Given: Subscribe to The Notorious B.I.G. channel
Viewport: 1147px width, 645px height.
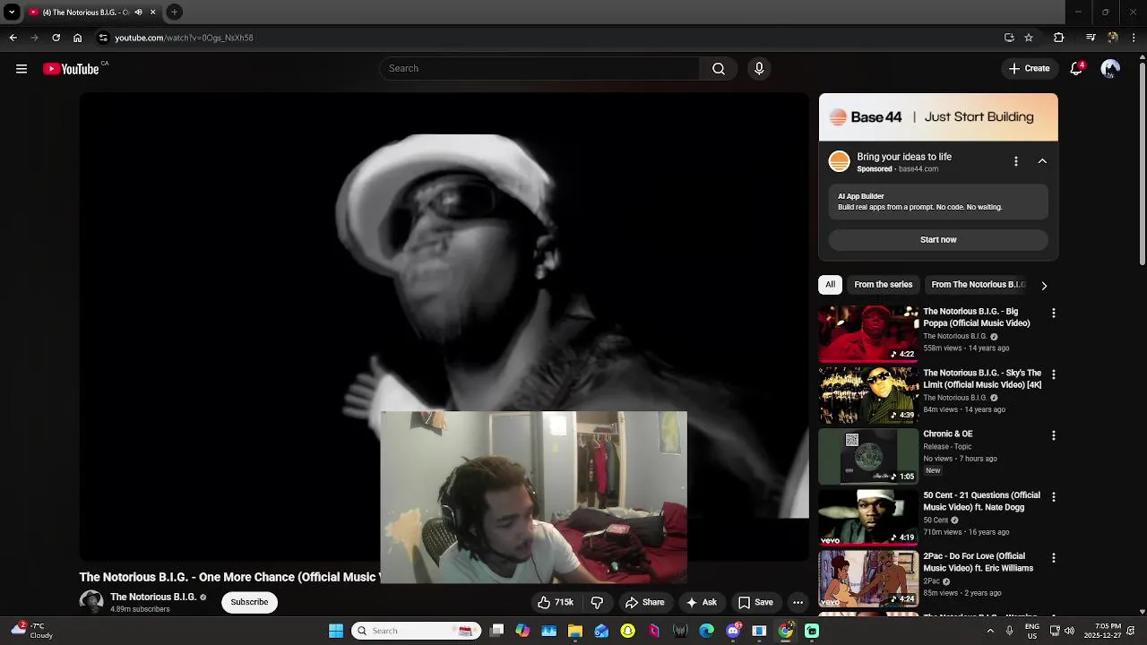Looking at the screenshot, I should 249,602.
